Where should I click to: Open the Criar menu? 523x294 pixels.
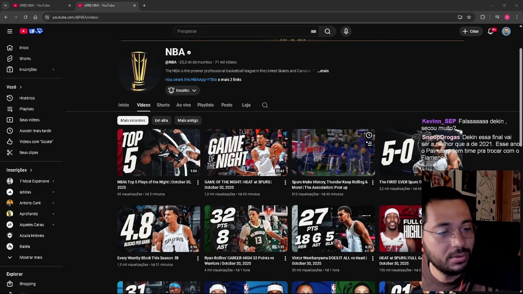point(470,31)
